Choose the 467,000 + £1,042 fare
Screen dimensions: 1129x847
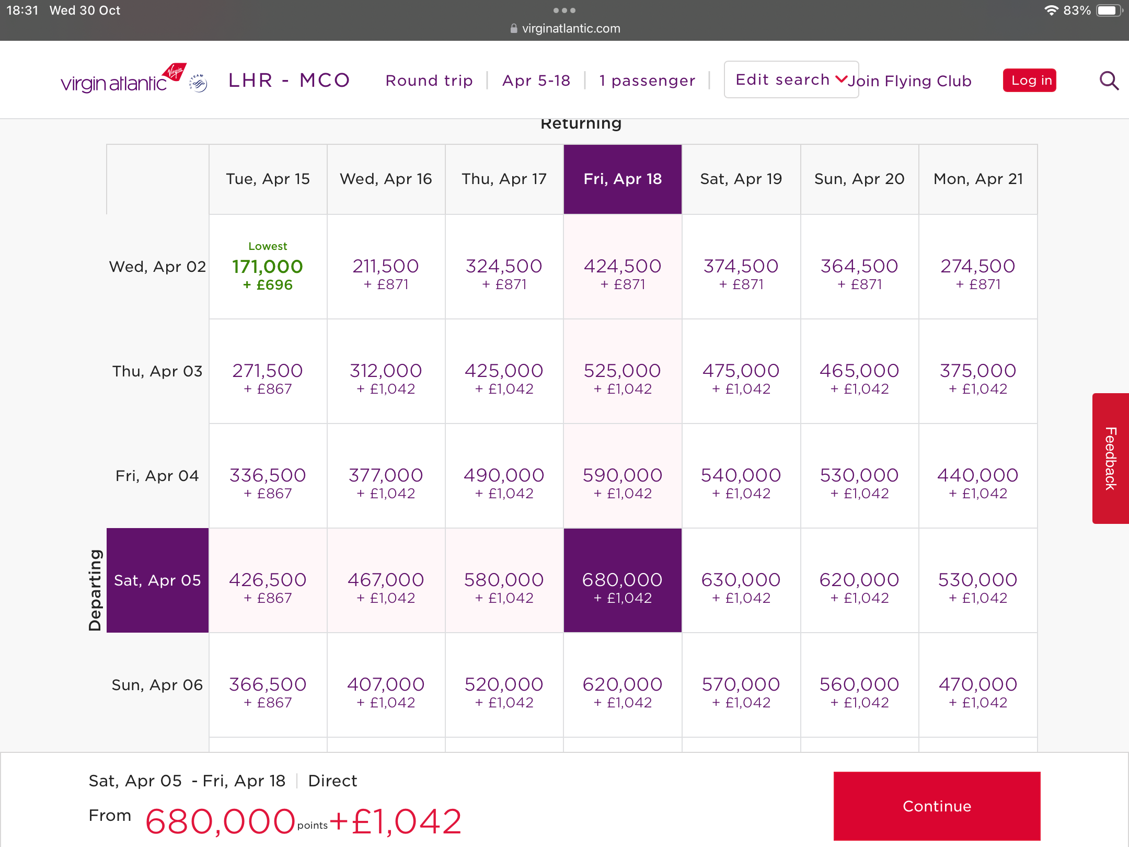coord(386,580)
